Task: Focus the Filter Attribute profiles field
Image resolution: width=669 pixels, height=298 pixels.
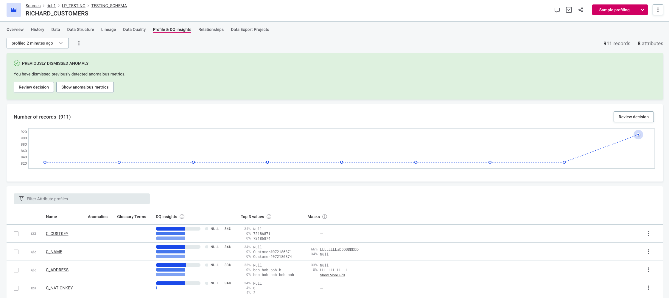Action: click(82, 199)
